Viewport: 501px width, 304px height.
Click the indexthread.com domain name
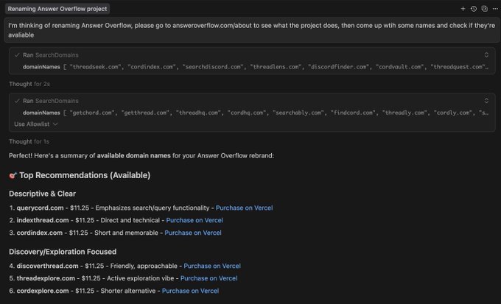tap(43, 220)
